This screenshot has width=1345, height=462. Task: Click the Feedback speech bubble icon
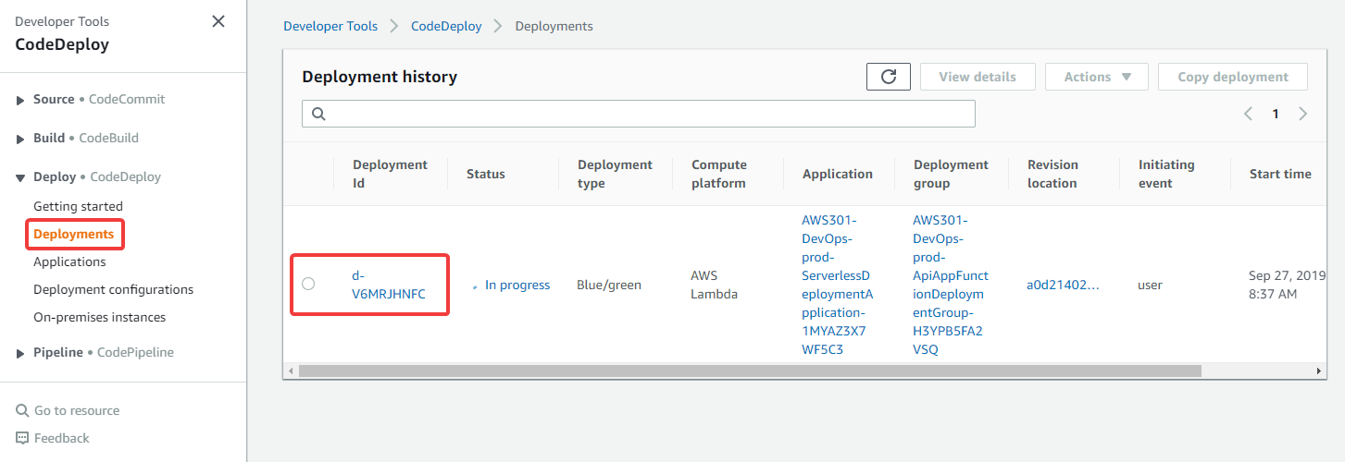[22, 438]
